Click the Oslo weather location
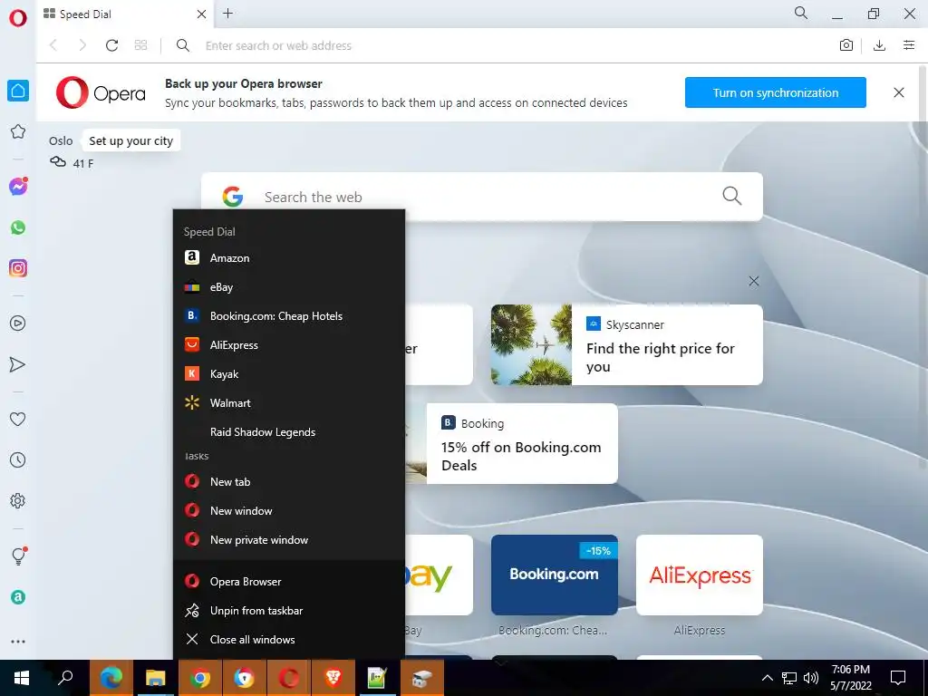This screenshot has width=928, height=696. coord(61,140)
